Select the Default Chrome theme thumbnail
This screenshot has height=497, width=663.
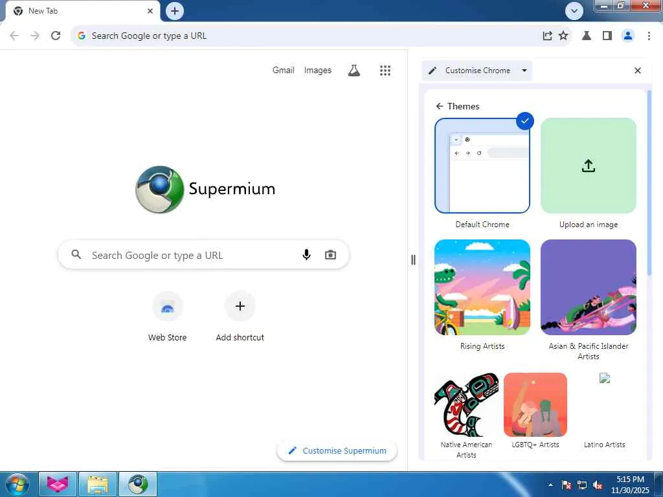point(482,166)
